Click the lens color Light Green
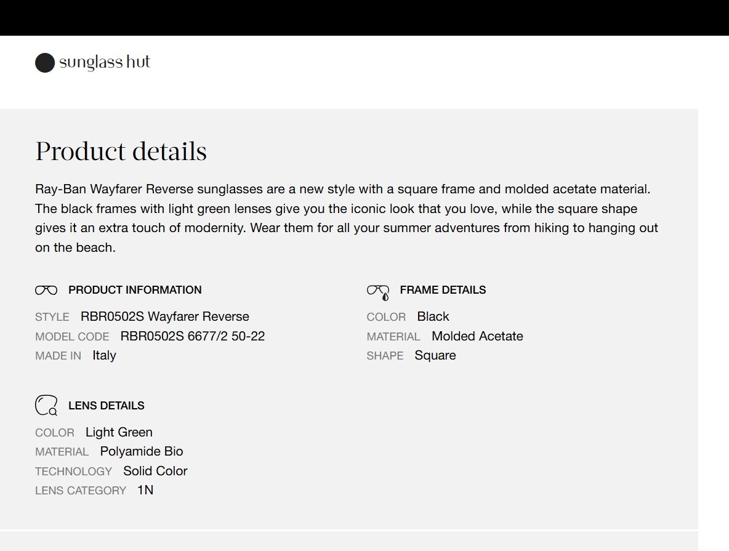This screenshot has height=551, width=729. pyautogui.click(x=119, y=432)
